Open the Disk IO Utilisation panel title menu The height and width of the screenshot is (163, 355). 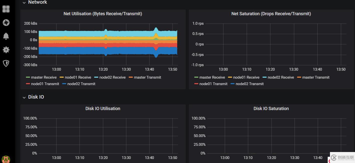pos(103,109)
